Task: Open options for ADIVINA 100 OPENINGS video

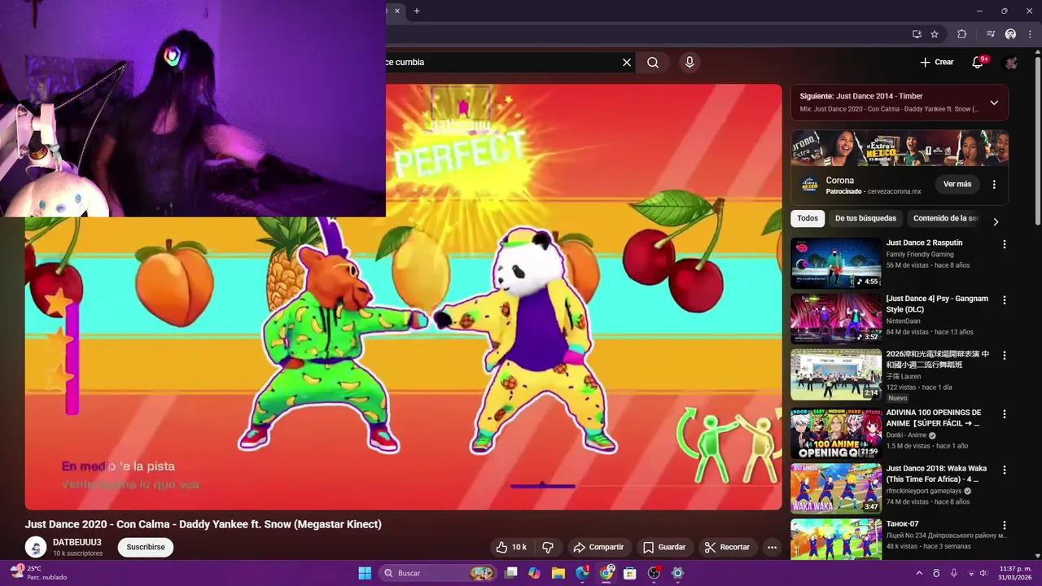Action: [x=1004, y=413]
